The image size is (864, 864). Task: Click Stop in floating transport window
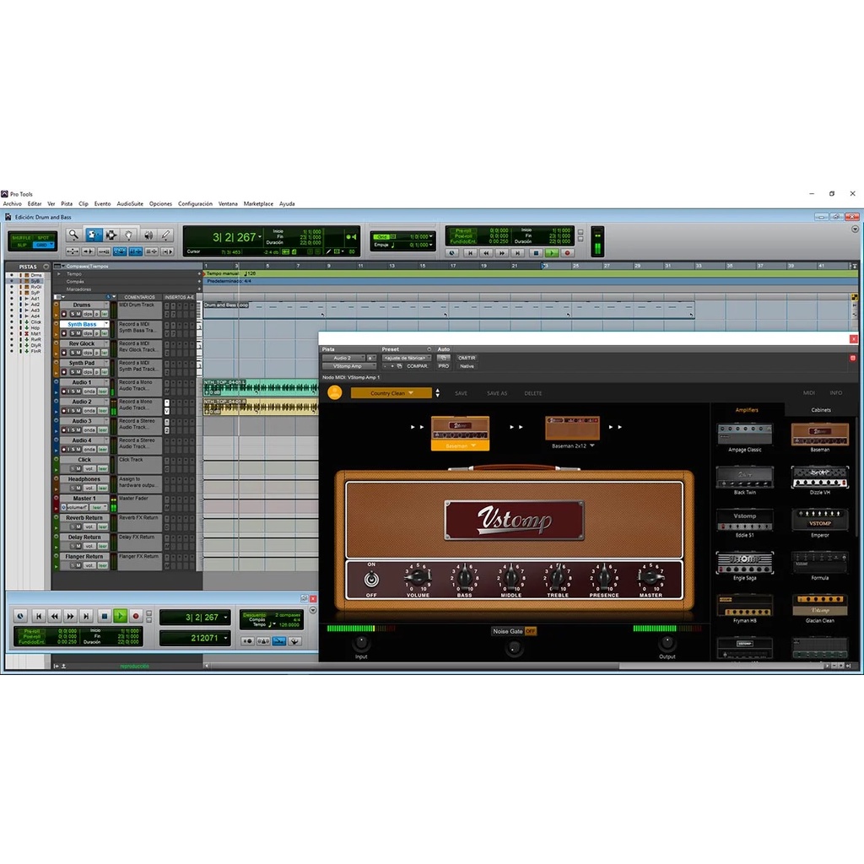(x=104, y=616)
